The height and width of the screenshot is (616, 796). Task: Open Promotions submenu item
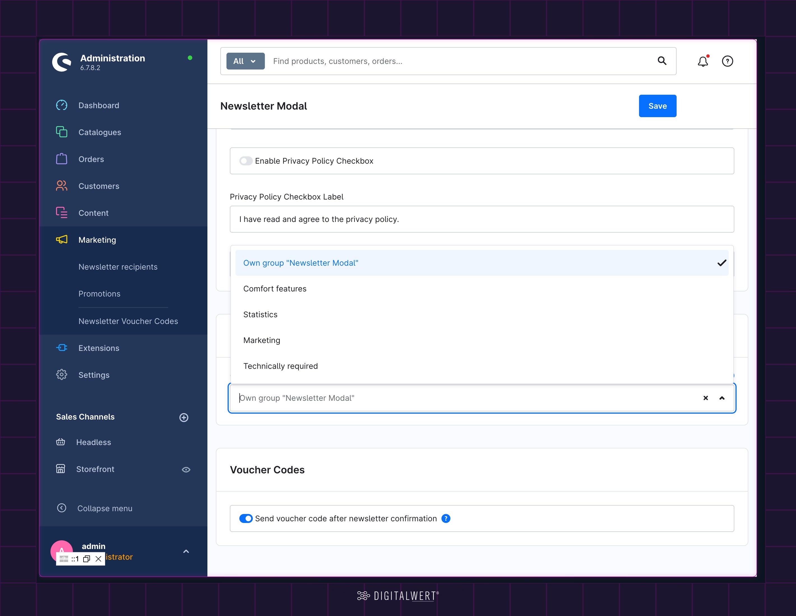tap(99, 294)
